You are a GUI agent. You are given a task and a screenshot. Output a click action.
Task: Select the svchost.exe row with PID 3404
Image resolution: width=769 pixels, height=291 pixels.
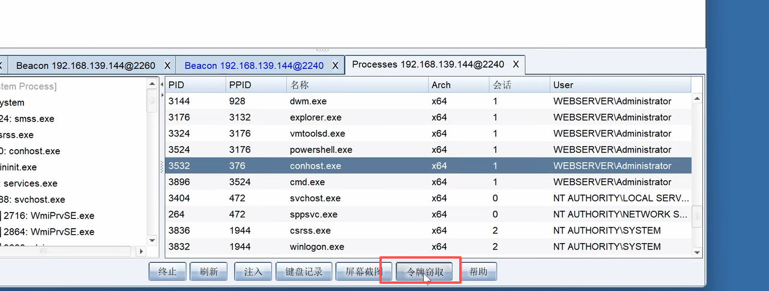[x=428, y=198]
